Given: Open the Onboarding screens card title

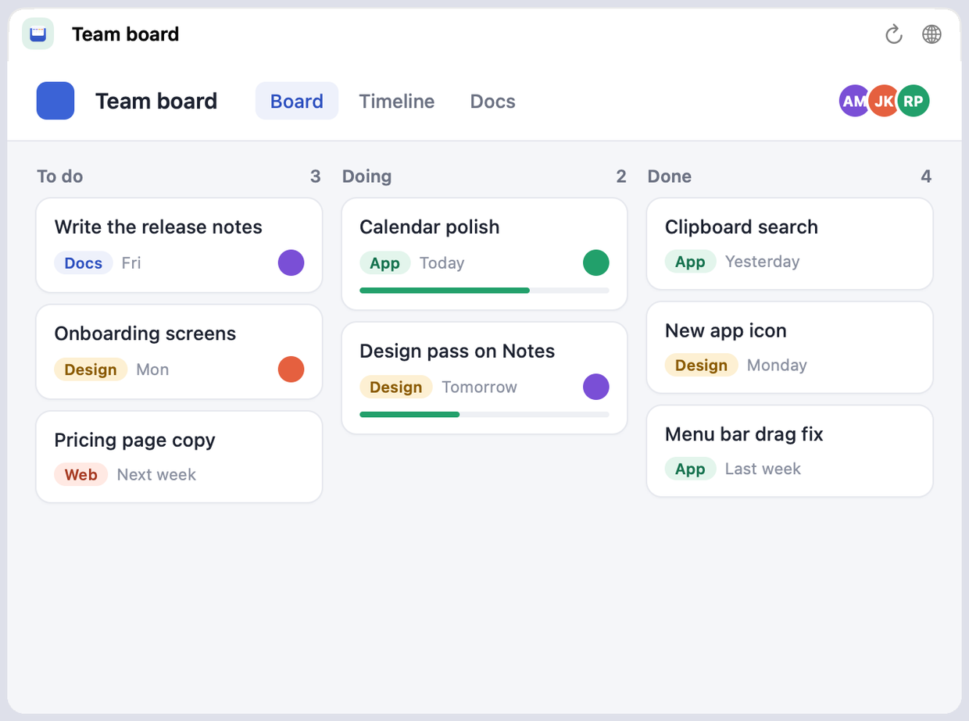Looking at the screenshot, I should coord(145,334).
